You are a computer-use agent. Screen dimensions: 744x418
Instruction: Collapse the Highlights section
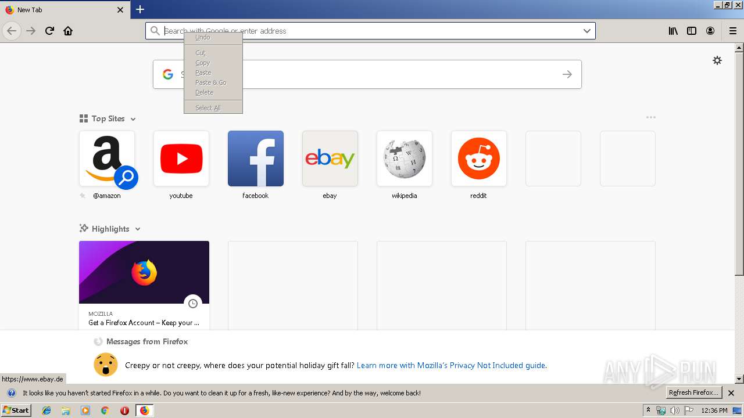click(138, 229)
